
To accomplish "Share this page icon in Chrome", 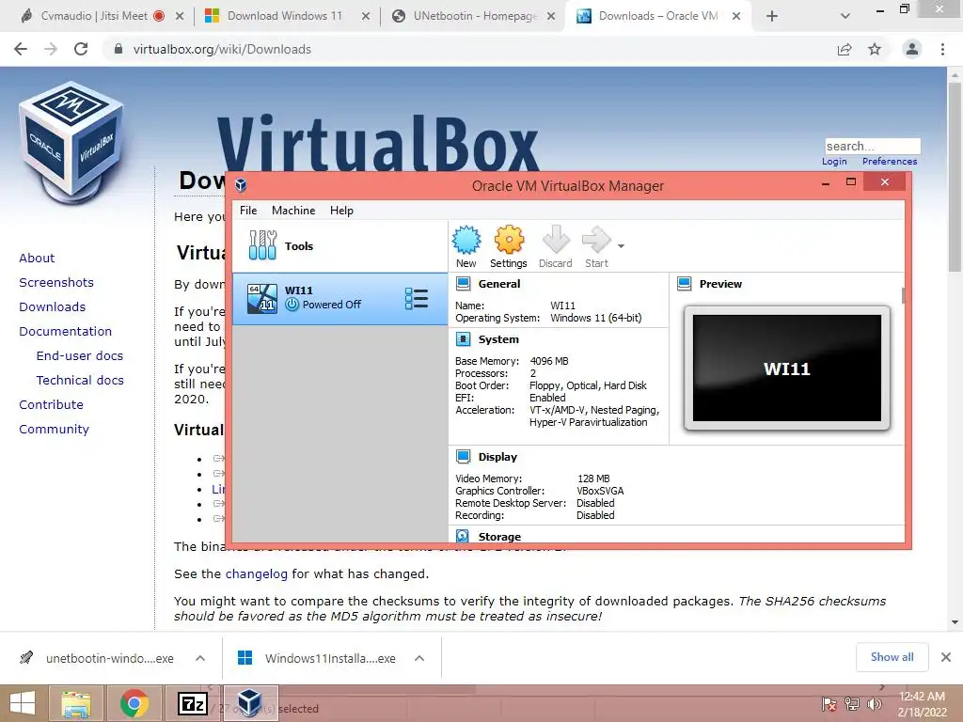I will 845,49.
